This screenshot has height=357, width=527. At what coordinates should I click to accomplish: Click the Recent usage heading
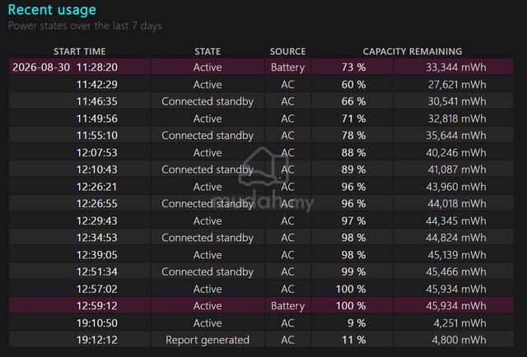[52, 10]
